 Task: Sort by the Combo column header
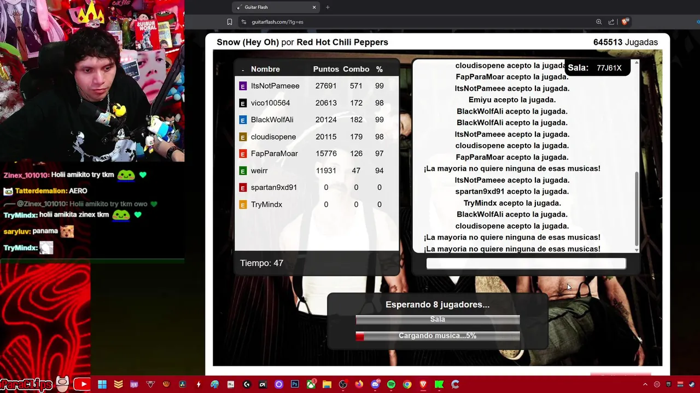click(x=356, y=69)
